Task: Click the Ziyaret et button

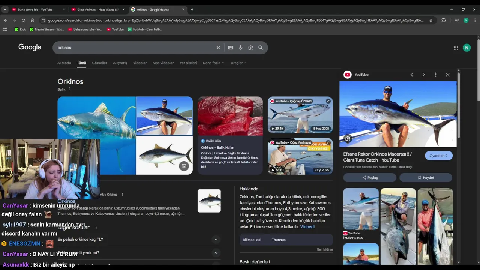Action: (x=439, y=156)
